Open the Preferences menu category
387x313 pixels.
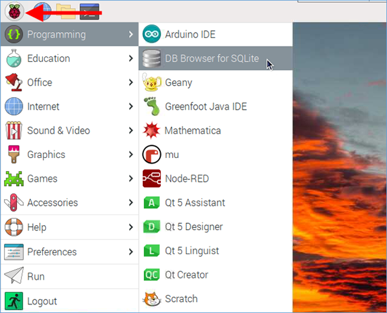click(x=69, y=252)
